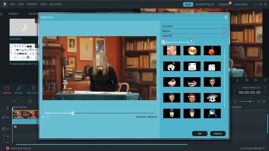
Task: Toggle text track visibility eye
Action: (x=8, y=136)
